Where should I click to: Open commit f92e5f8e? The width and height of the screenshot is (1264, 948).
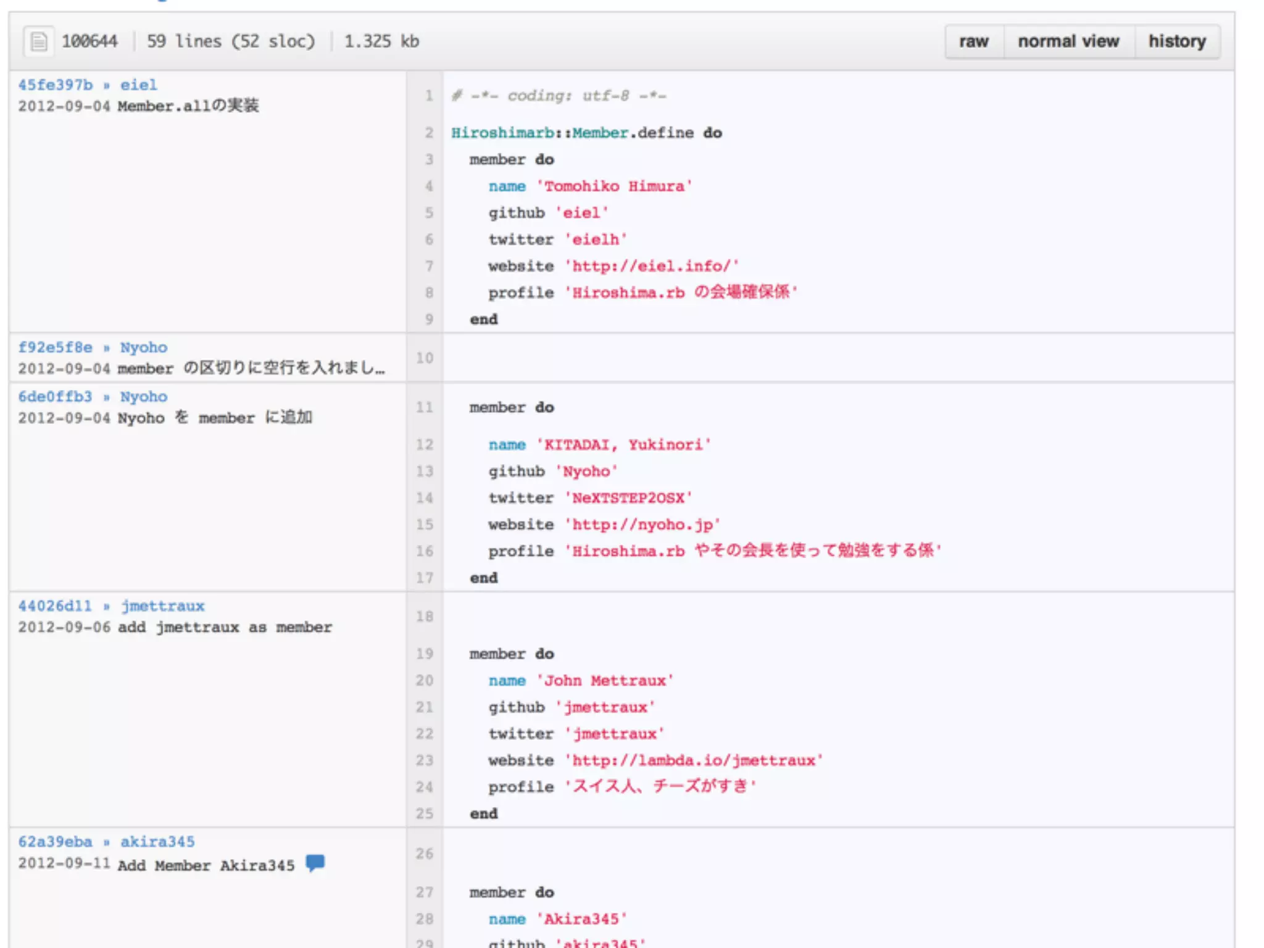tap(55, 347)
